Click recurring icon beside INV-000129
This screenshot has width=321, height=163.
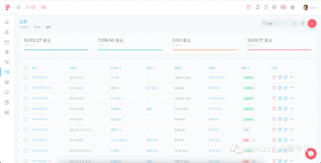click(50, 88)
